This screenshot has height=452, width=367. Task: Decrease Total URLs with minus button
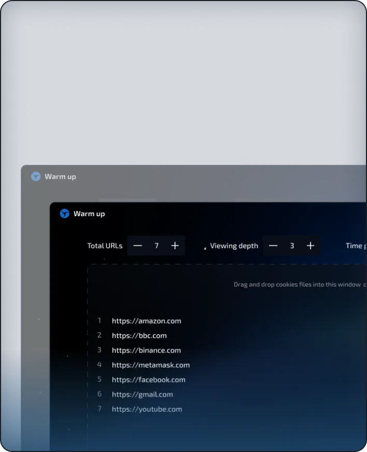137,246
